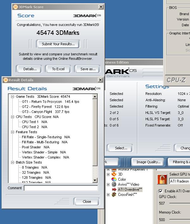Expand the Monitor Properties node
This screenshot has width=190, height=224.
[x=108, y=170]
